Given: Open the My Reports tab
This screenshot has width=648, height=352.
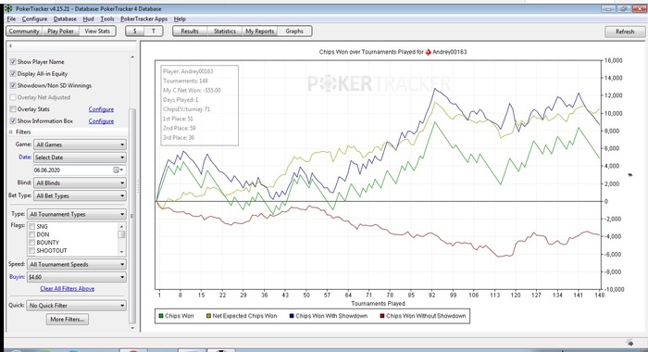Looking at the screenshot, I should click(x=260, y=31).
